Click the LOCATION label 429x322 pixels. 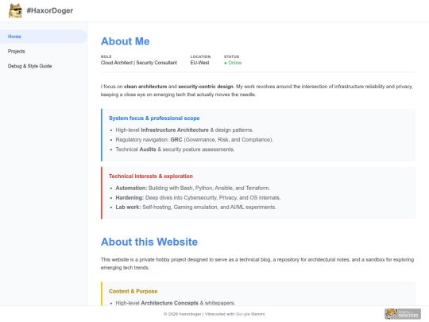[200, 56]
